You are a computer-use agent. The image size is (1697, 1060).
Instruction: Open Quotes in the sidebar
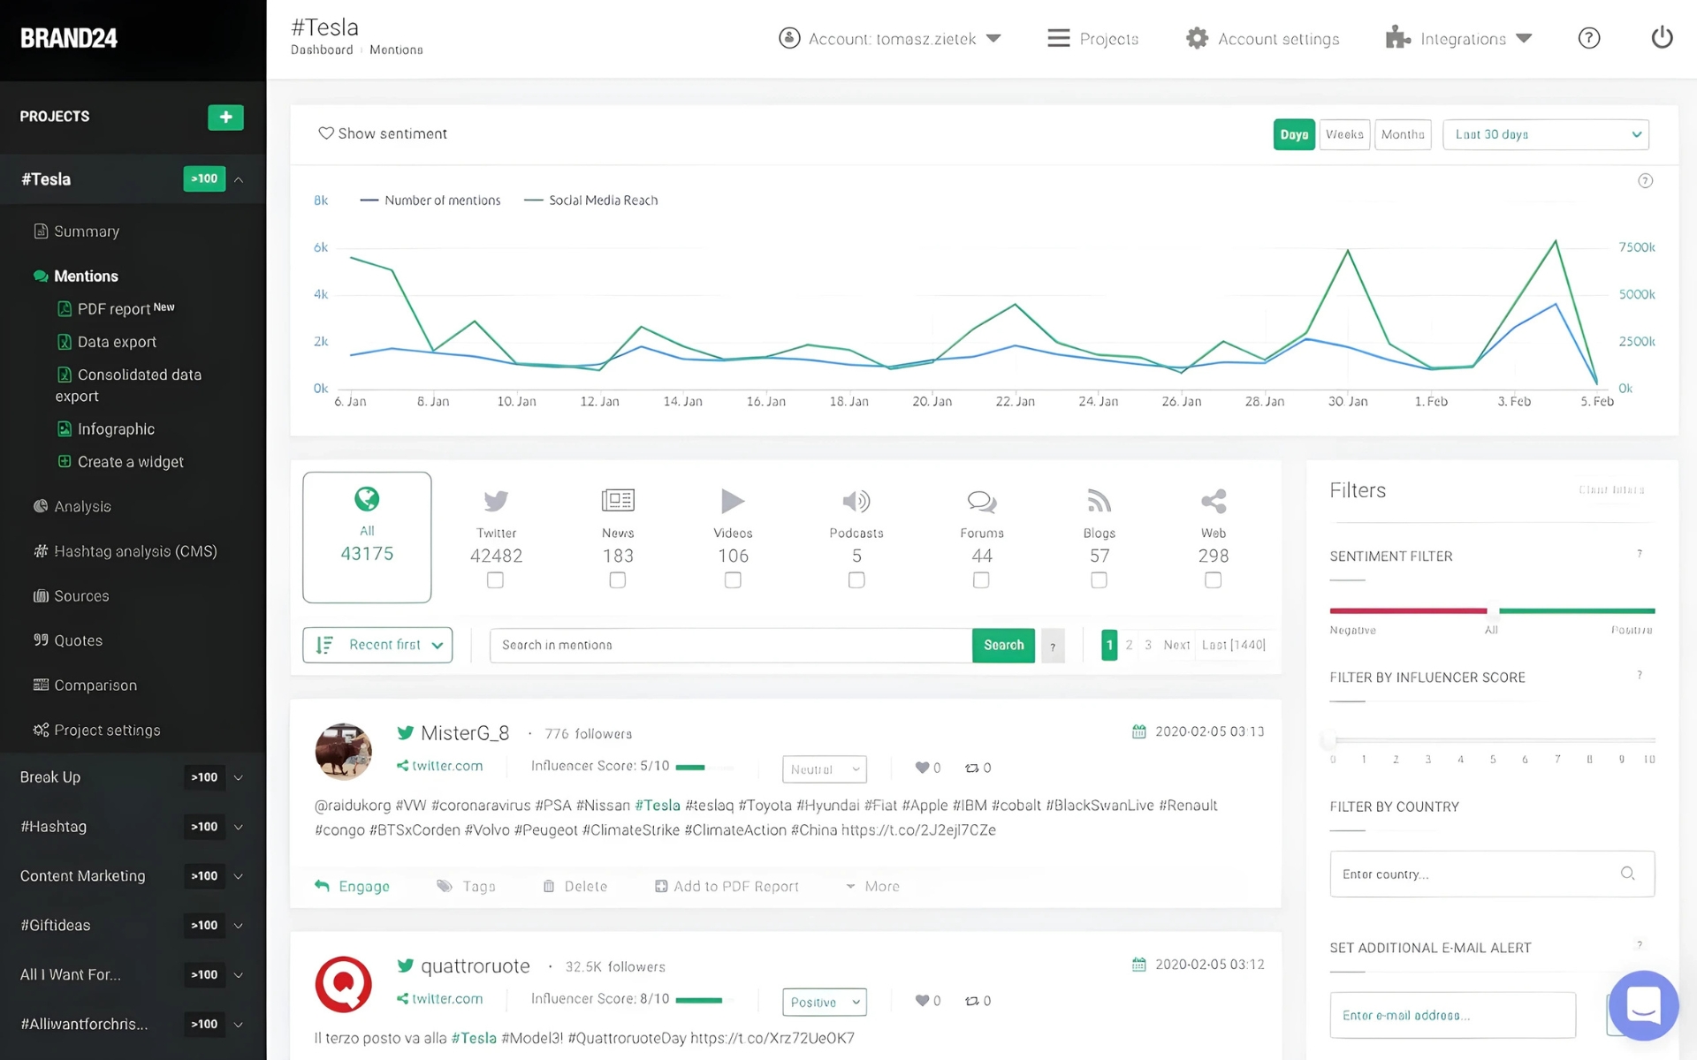pos(68,640)
